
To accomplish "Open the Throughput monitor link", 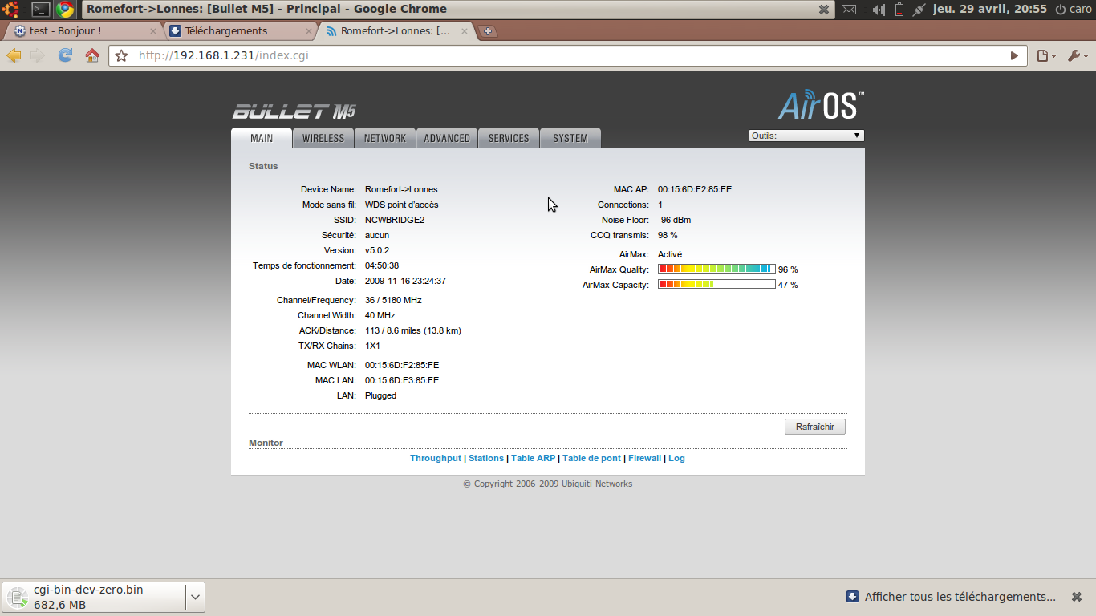I will (x=436, y=458).
